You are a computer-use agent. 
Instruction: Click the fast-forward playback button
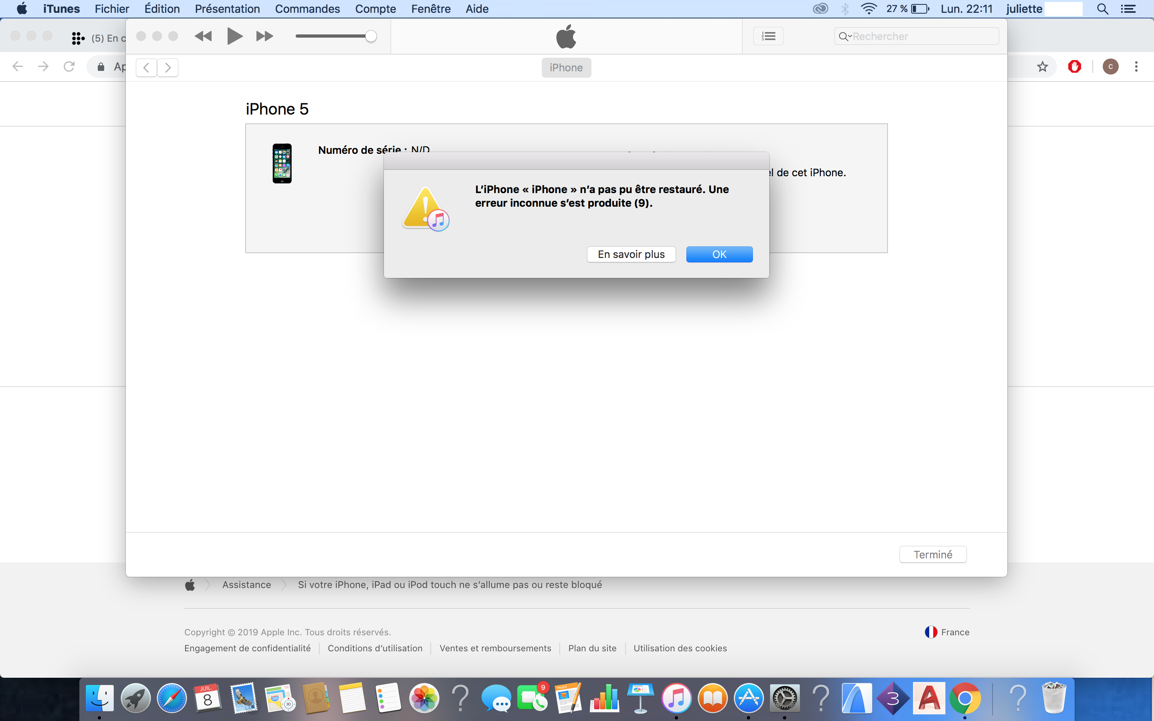pyautogui.click(x=264, y=36)
